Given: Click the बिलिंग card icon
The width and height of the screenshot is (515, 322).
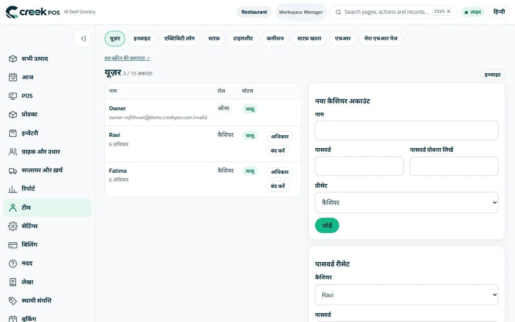Looking at the screenshot, I should tap(13, 245).
